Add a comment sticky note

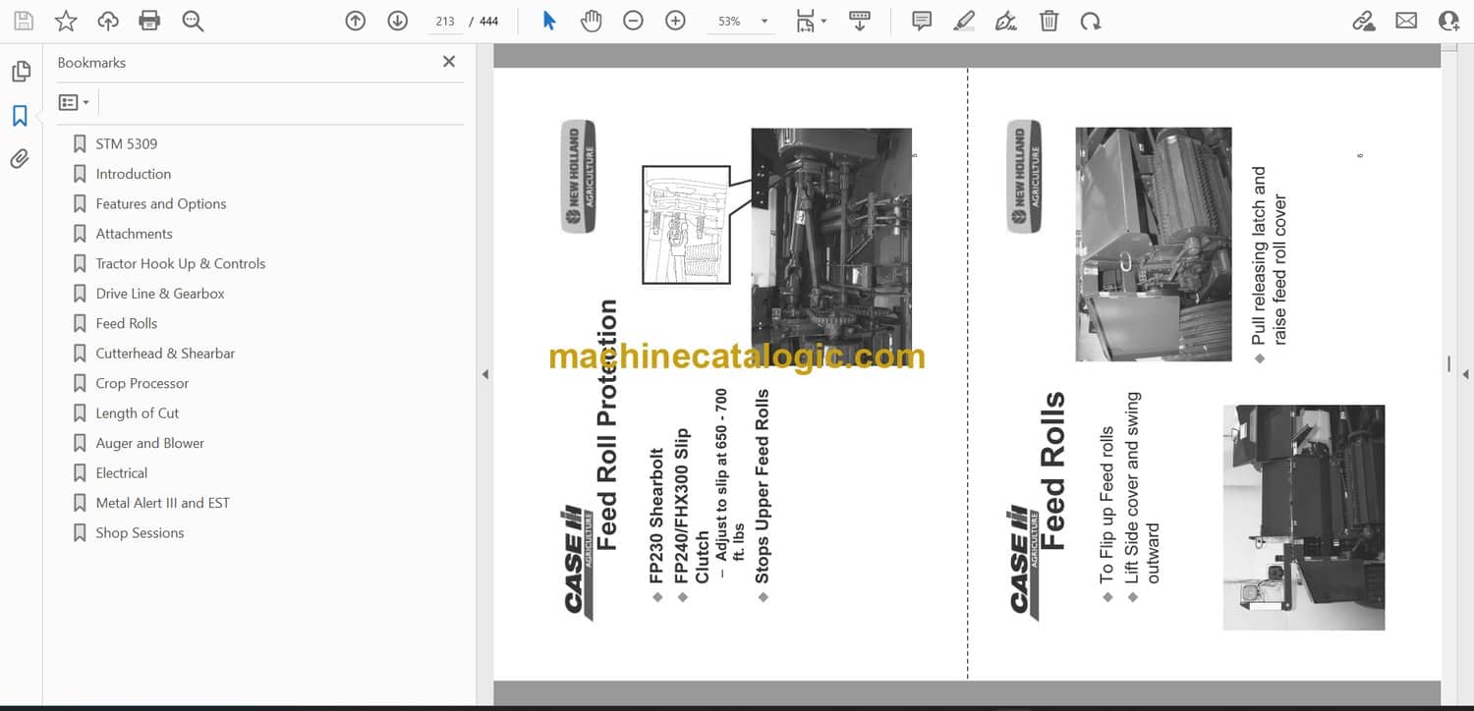pos(922,21)
